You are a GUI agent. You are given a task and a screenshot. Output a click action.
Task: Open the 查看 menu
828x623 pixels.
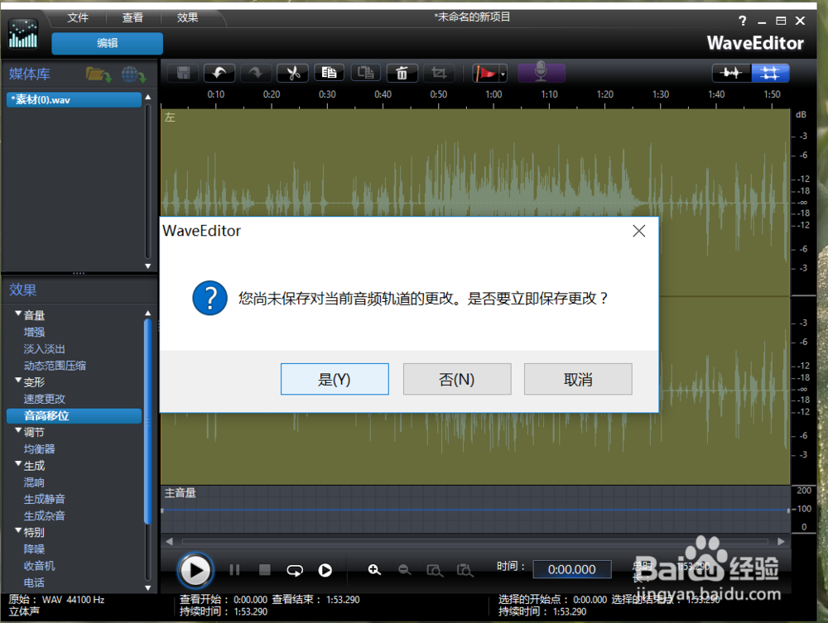tap(132, 17)
